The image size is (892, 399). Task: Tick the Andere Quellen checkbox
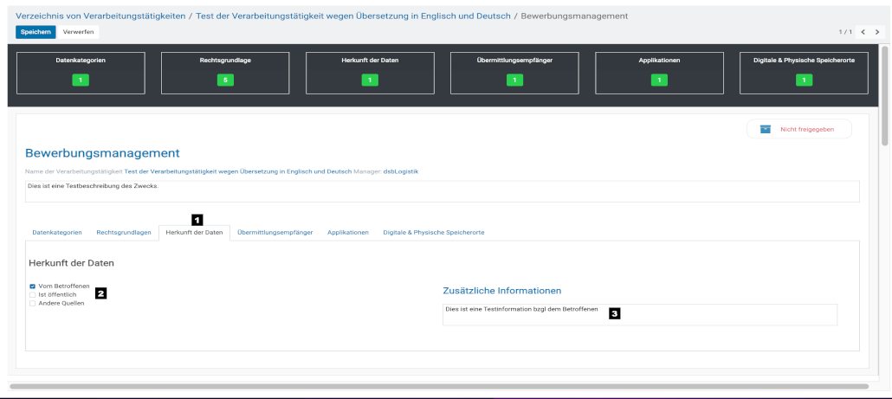pyautogui.click(x=33, y=303)
